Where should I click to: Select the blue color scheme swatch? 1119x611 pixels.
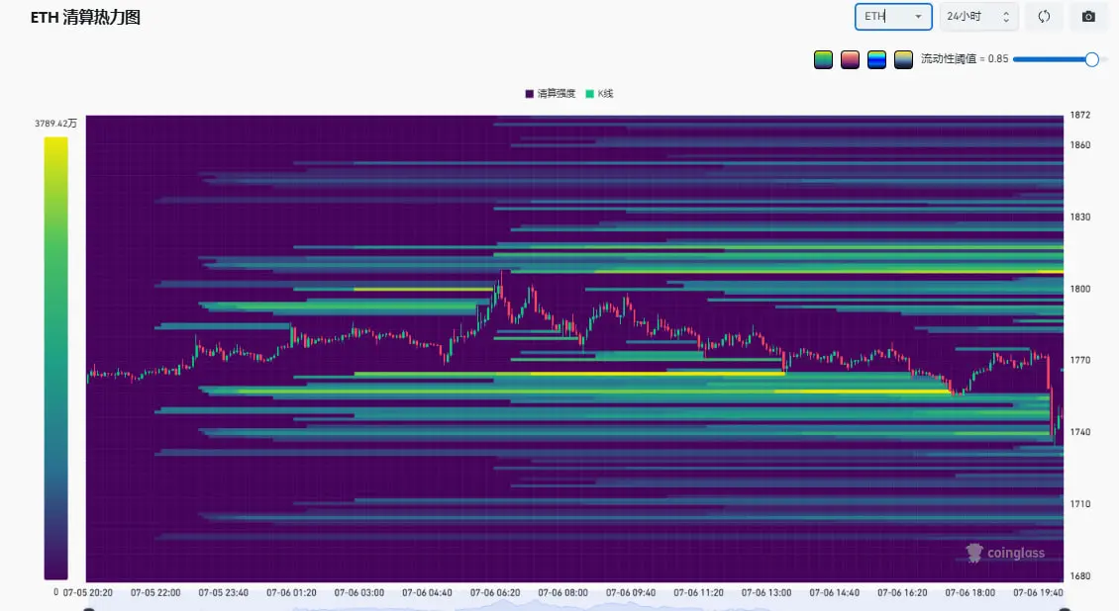876,59
